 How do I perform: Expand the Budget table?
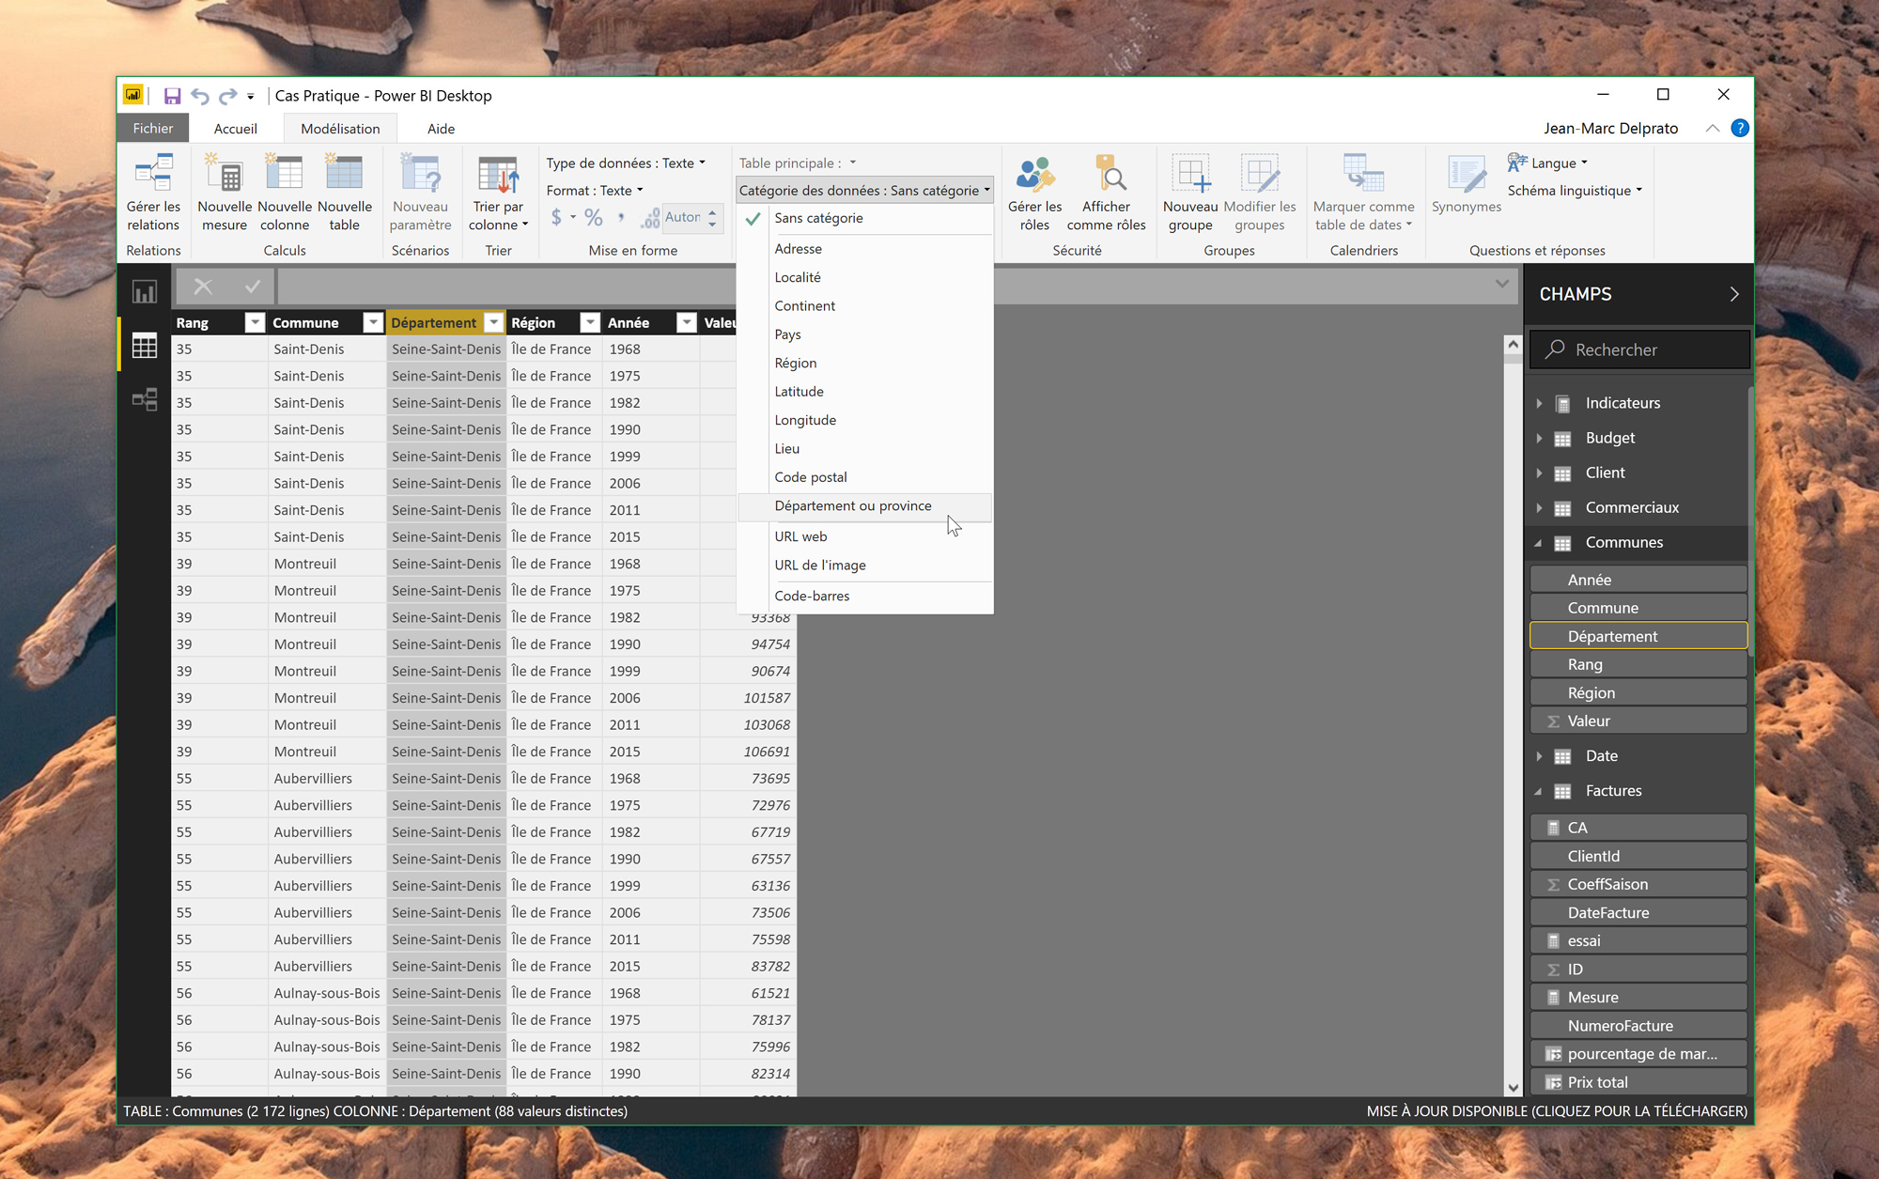click(1539, 438)
